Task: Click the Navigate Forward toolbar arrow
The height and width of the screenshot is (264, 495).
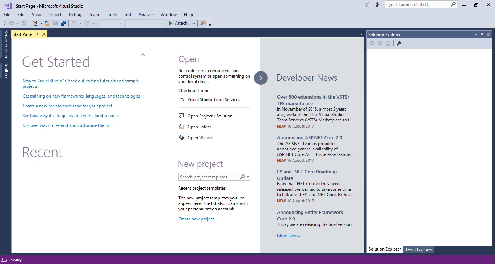Action: pos(24,23)
